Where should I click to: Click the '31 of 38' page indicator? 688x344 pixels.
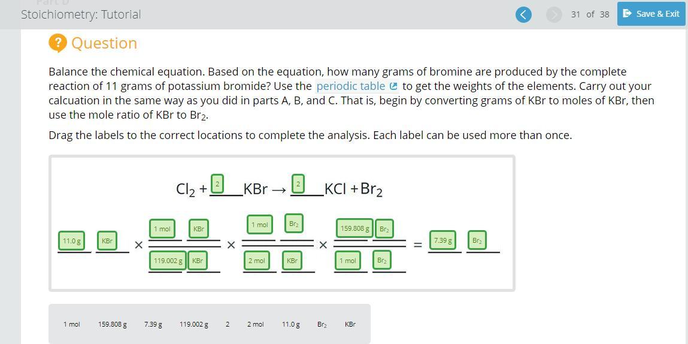point(590,14)
